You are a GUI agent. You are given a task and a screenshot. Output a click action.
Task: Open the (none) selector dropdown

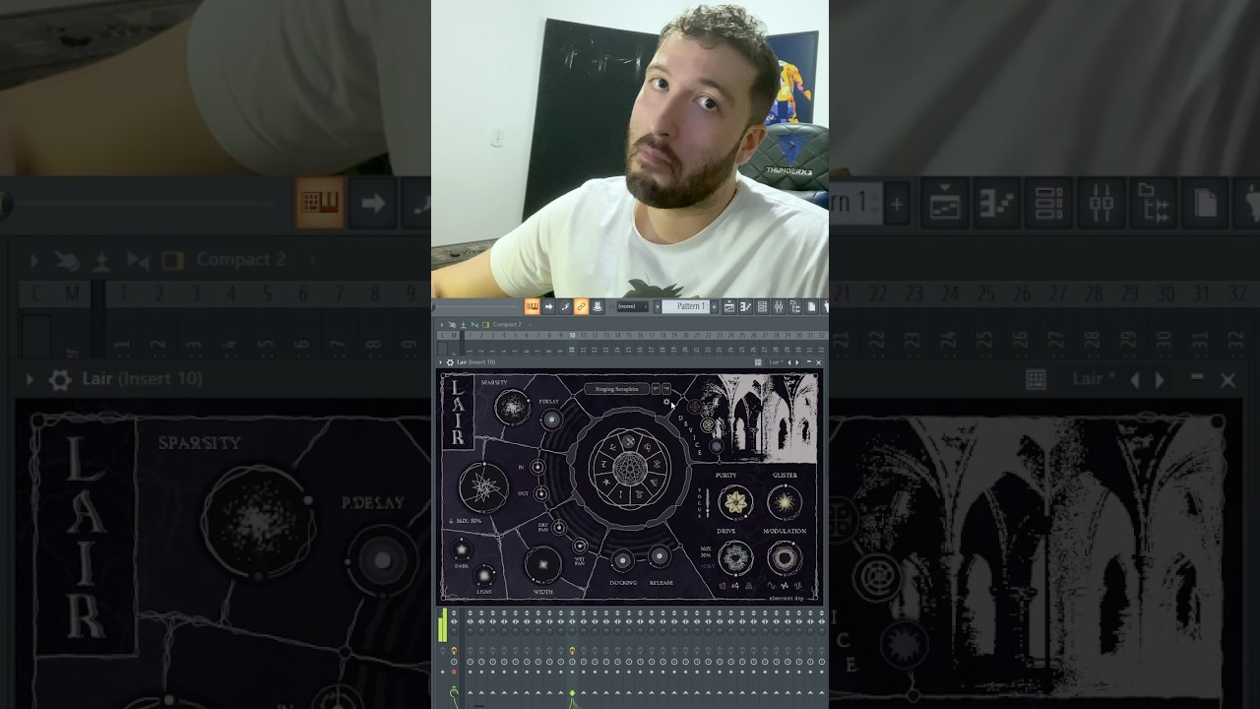coord(631,307)
